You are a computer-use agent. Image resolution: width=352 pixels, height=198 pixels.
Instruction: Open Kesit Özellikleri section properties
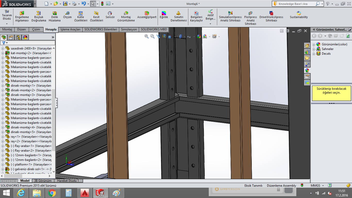(x=96, y=16)
